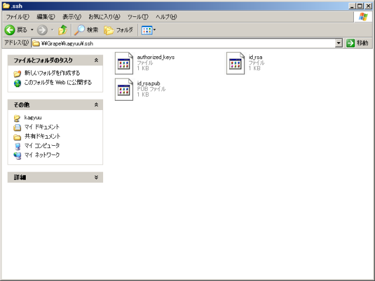Select the id_rsa.pub file icon
This screenshot has height=281, width=375.
coord(124,90)
